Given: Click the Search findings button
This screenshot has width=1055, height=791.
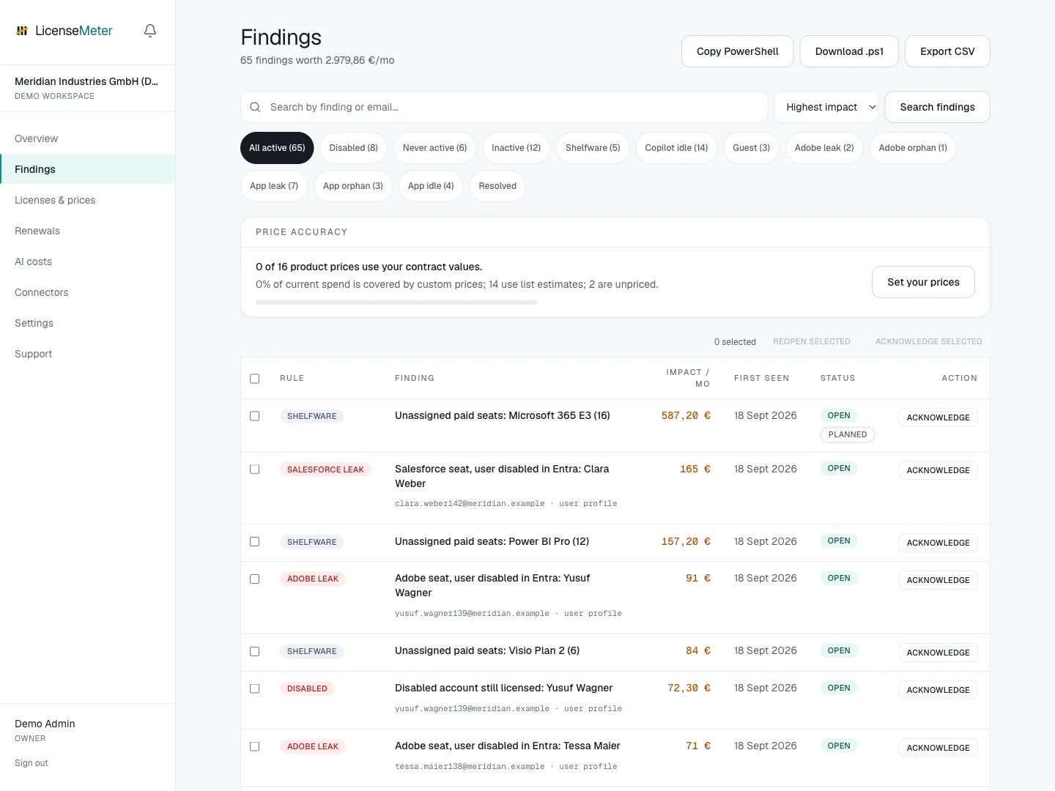Looking at the screenshot, I should pos(937,107).
